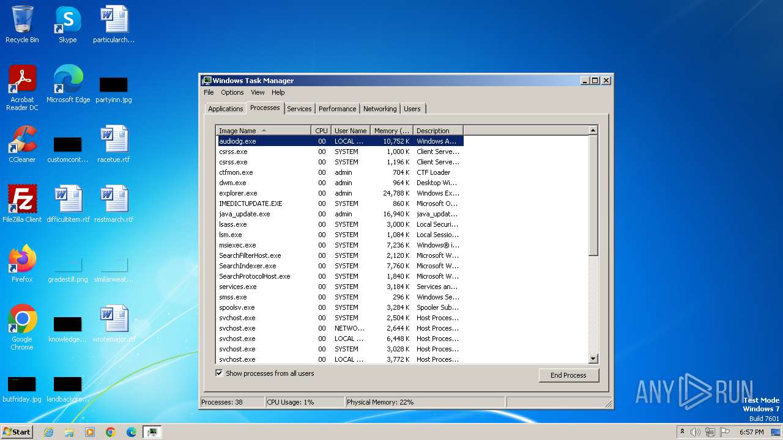Click the process list scroll down arrow

point(593,359)
